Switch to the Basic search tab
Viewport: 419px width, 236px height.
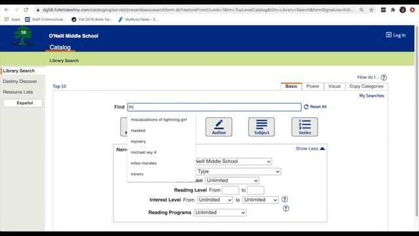(291, 86)
